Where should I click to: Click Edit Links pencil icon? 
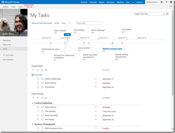point(4,55)
